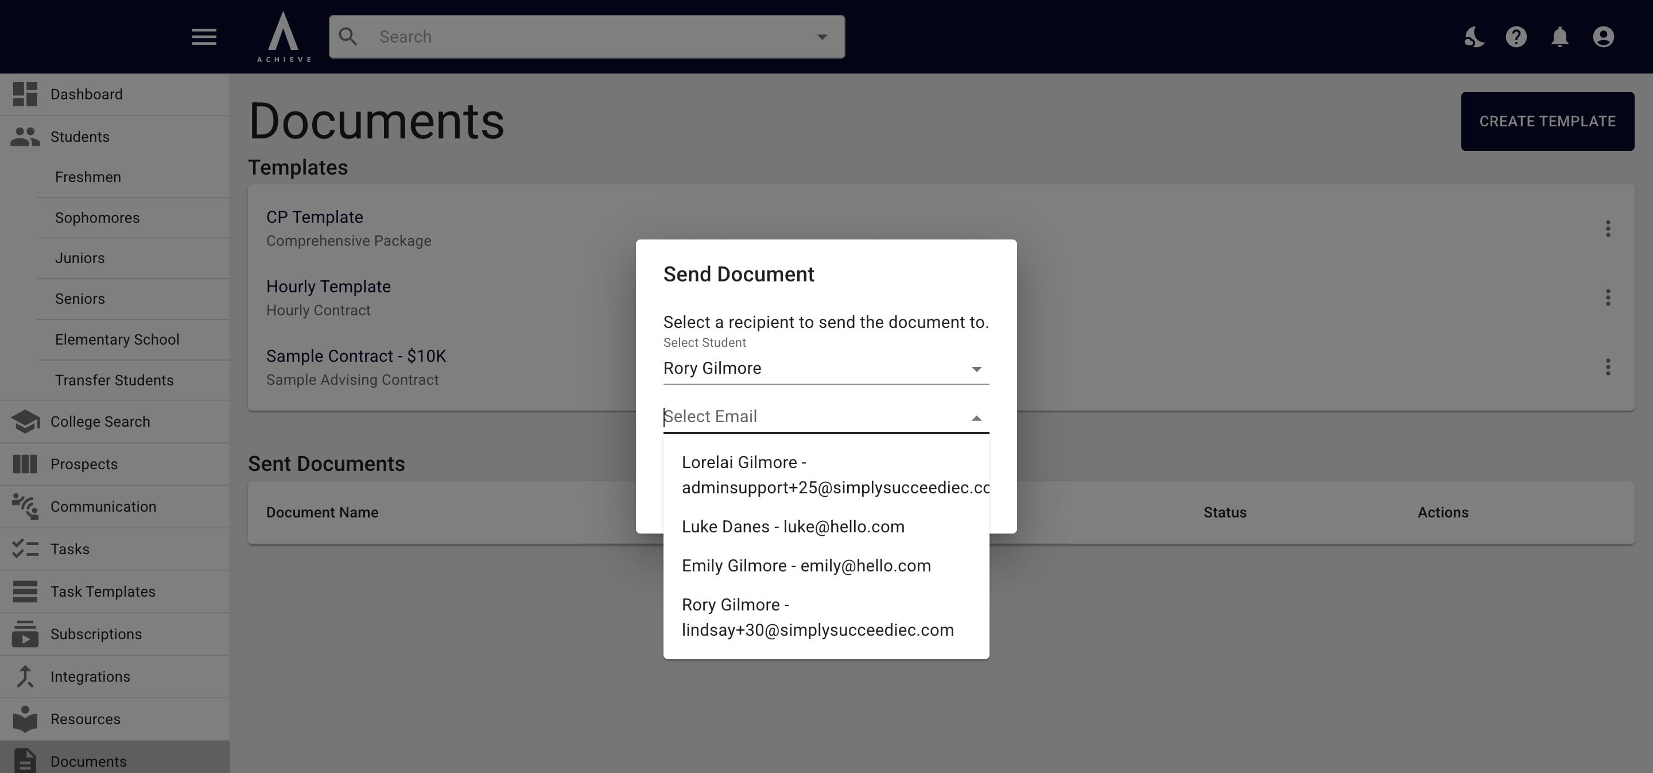Click the Create Template button
1653x773 pixels.
pyautogui.click(x=1547, y=121)
